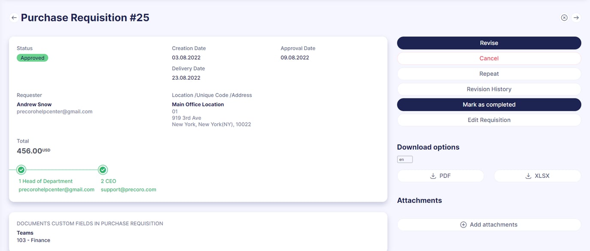Go to the next document via the arrow icon

(576, 17)
